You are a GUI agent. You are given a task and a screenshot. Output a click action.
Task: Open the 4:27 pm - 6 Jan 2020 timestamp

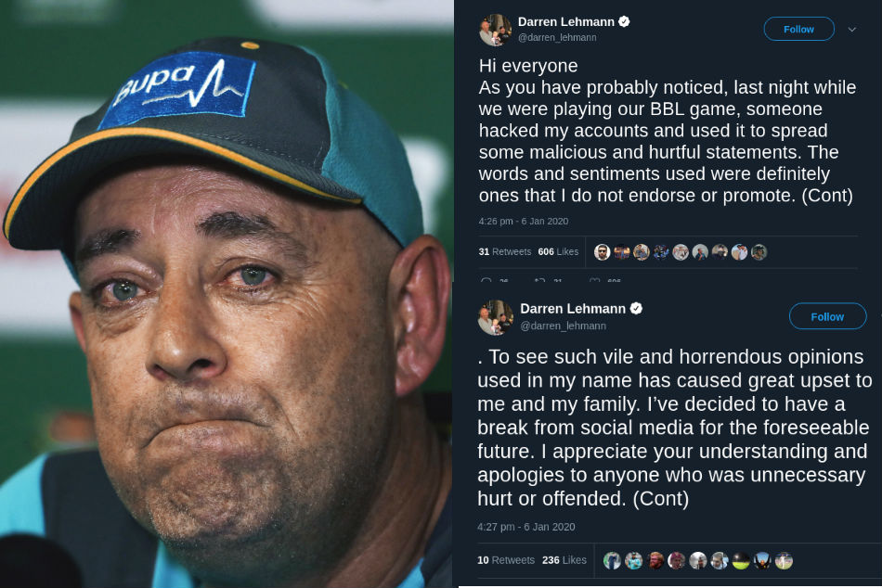pos(525,527)
